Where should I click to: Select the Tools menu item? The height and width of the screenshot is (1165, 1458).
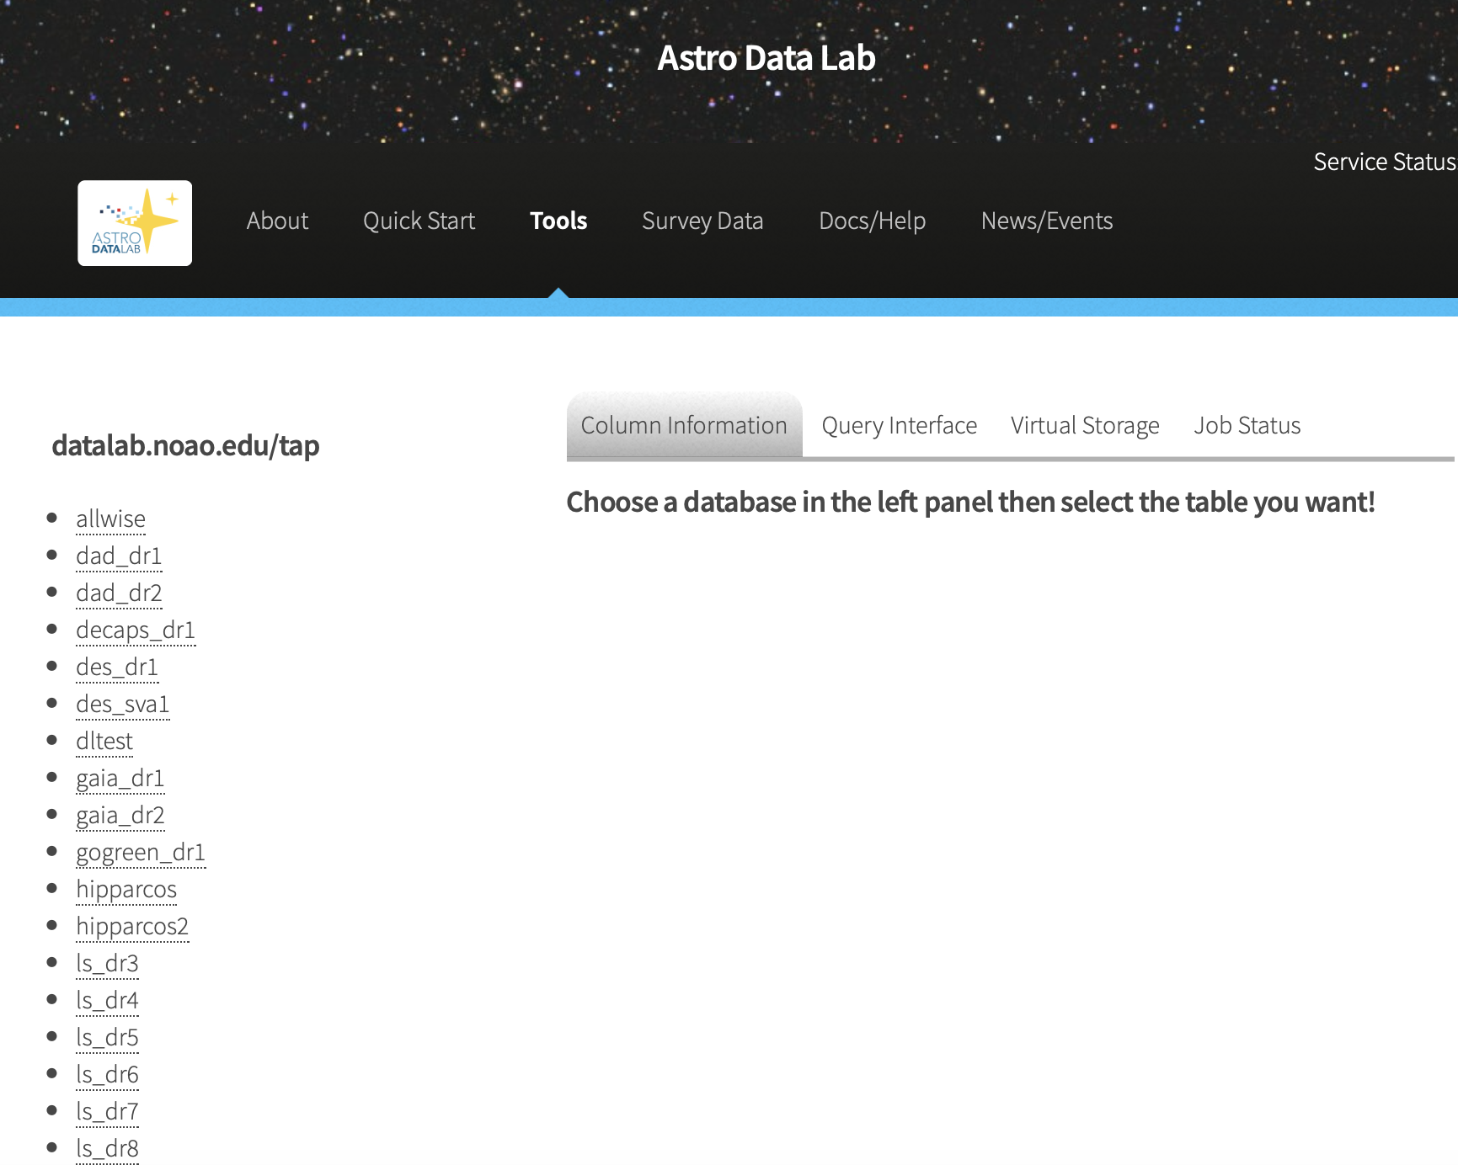pyautogui.click(x=558, y=221)
